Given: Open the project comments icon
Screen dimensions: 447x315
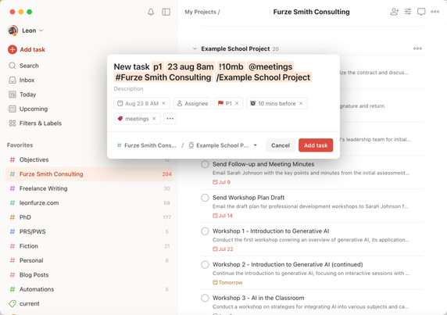Looking at the screenshot, I should click(x=421, y=12).
